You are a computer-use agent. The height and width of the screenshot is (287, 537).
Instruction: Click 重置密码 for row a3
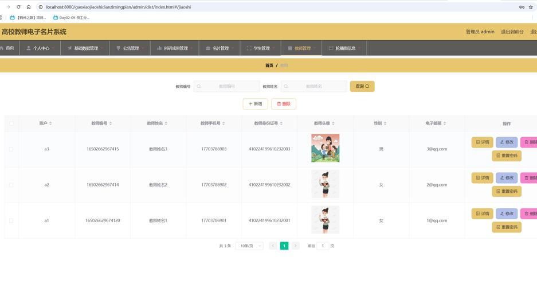(507, 156)
